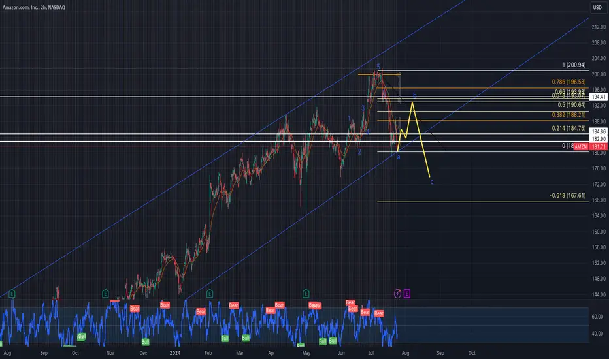
Task: Click the 208.00 price axis label
Action: tap(599, 42)
